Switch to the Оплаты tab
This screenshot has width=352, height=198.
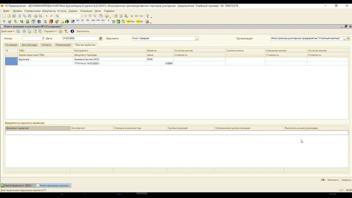46,45
